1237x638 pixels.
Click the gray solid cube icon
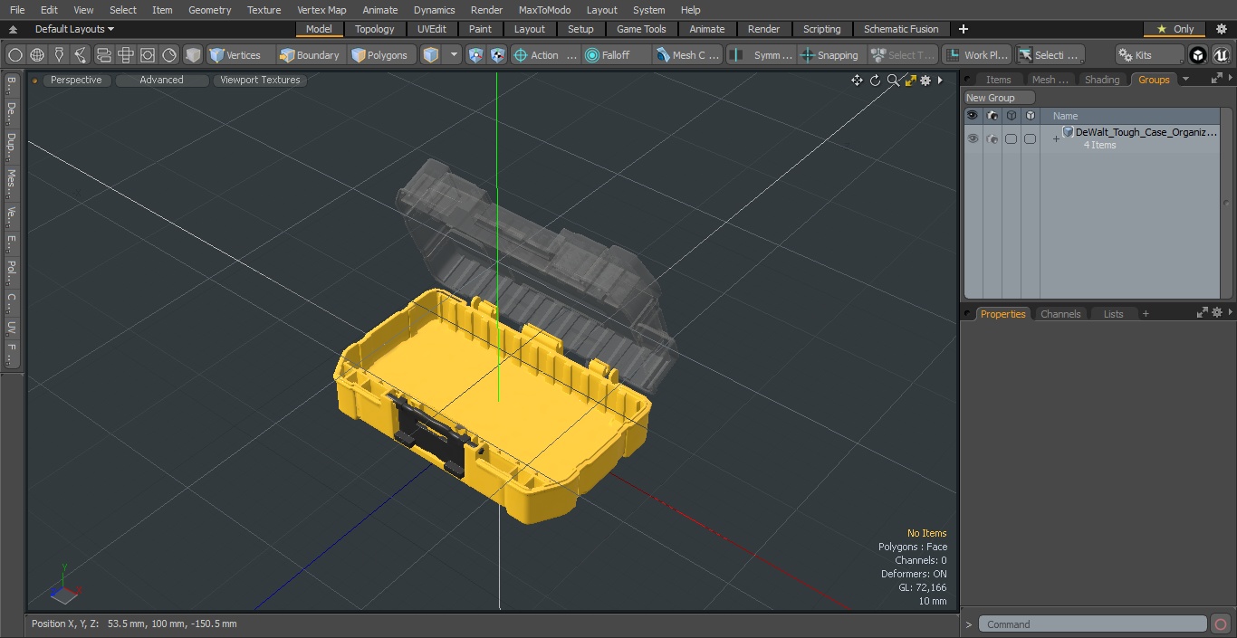(193, 55)
